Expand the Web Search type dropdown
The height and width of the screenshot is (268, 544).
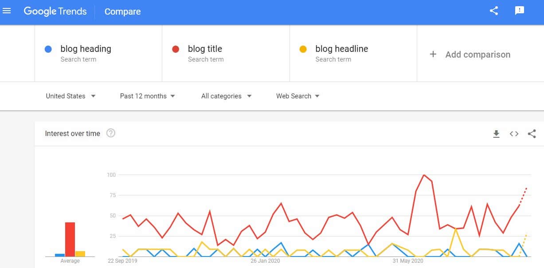[x=297, y=96]
